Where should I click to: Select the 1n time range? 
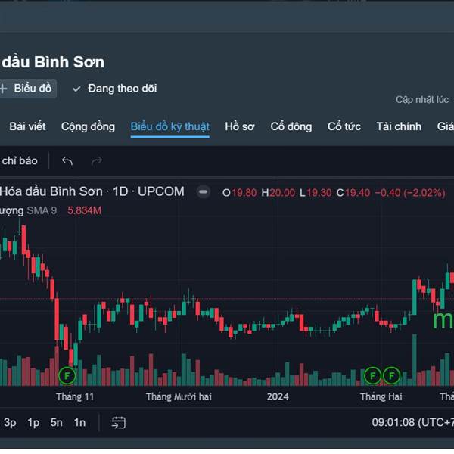[x=79, y=423]
